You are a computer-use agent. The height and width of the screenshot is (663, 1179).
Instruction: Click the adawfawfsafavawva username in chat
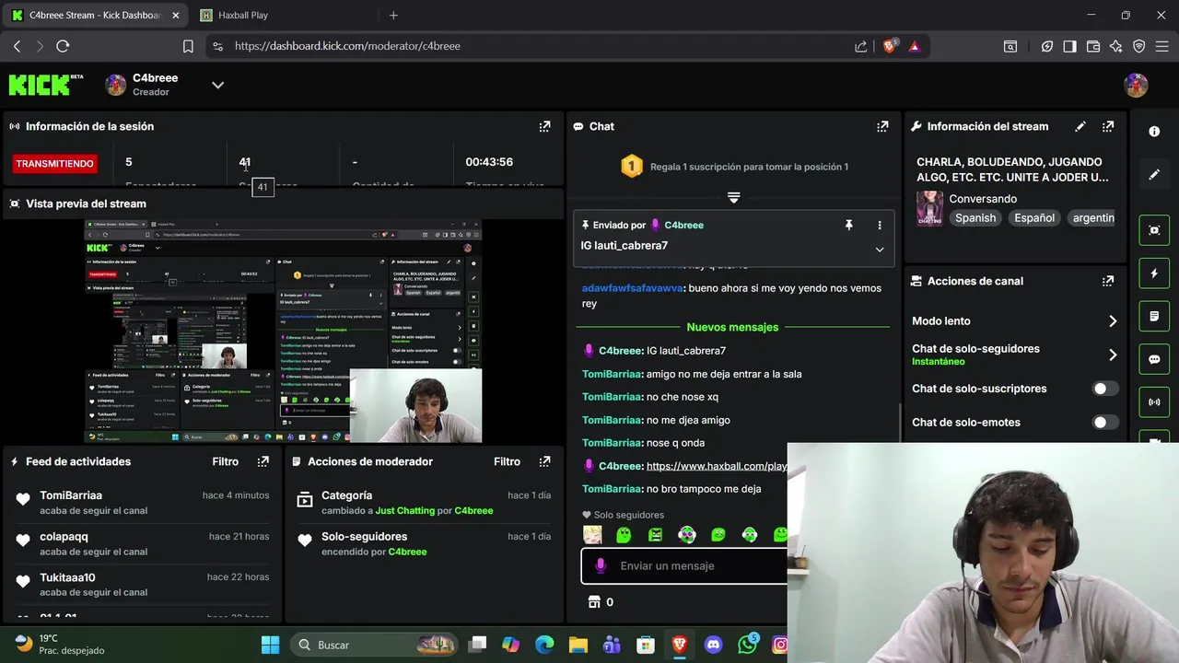tap(633, 288)
